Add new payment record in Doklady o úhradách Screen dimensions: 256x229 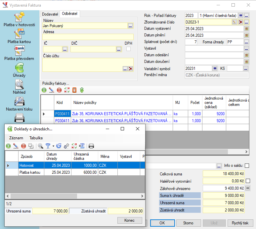coord(8,146)
